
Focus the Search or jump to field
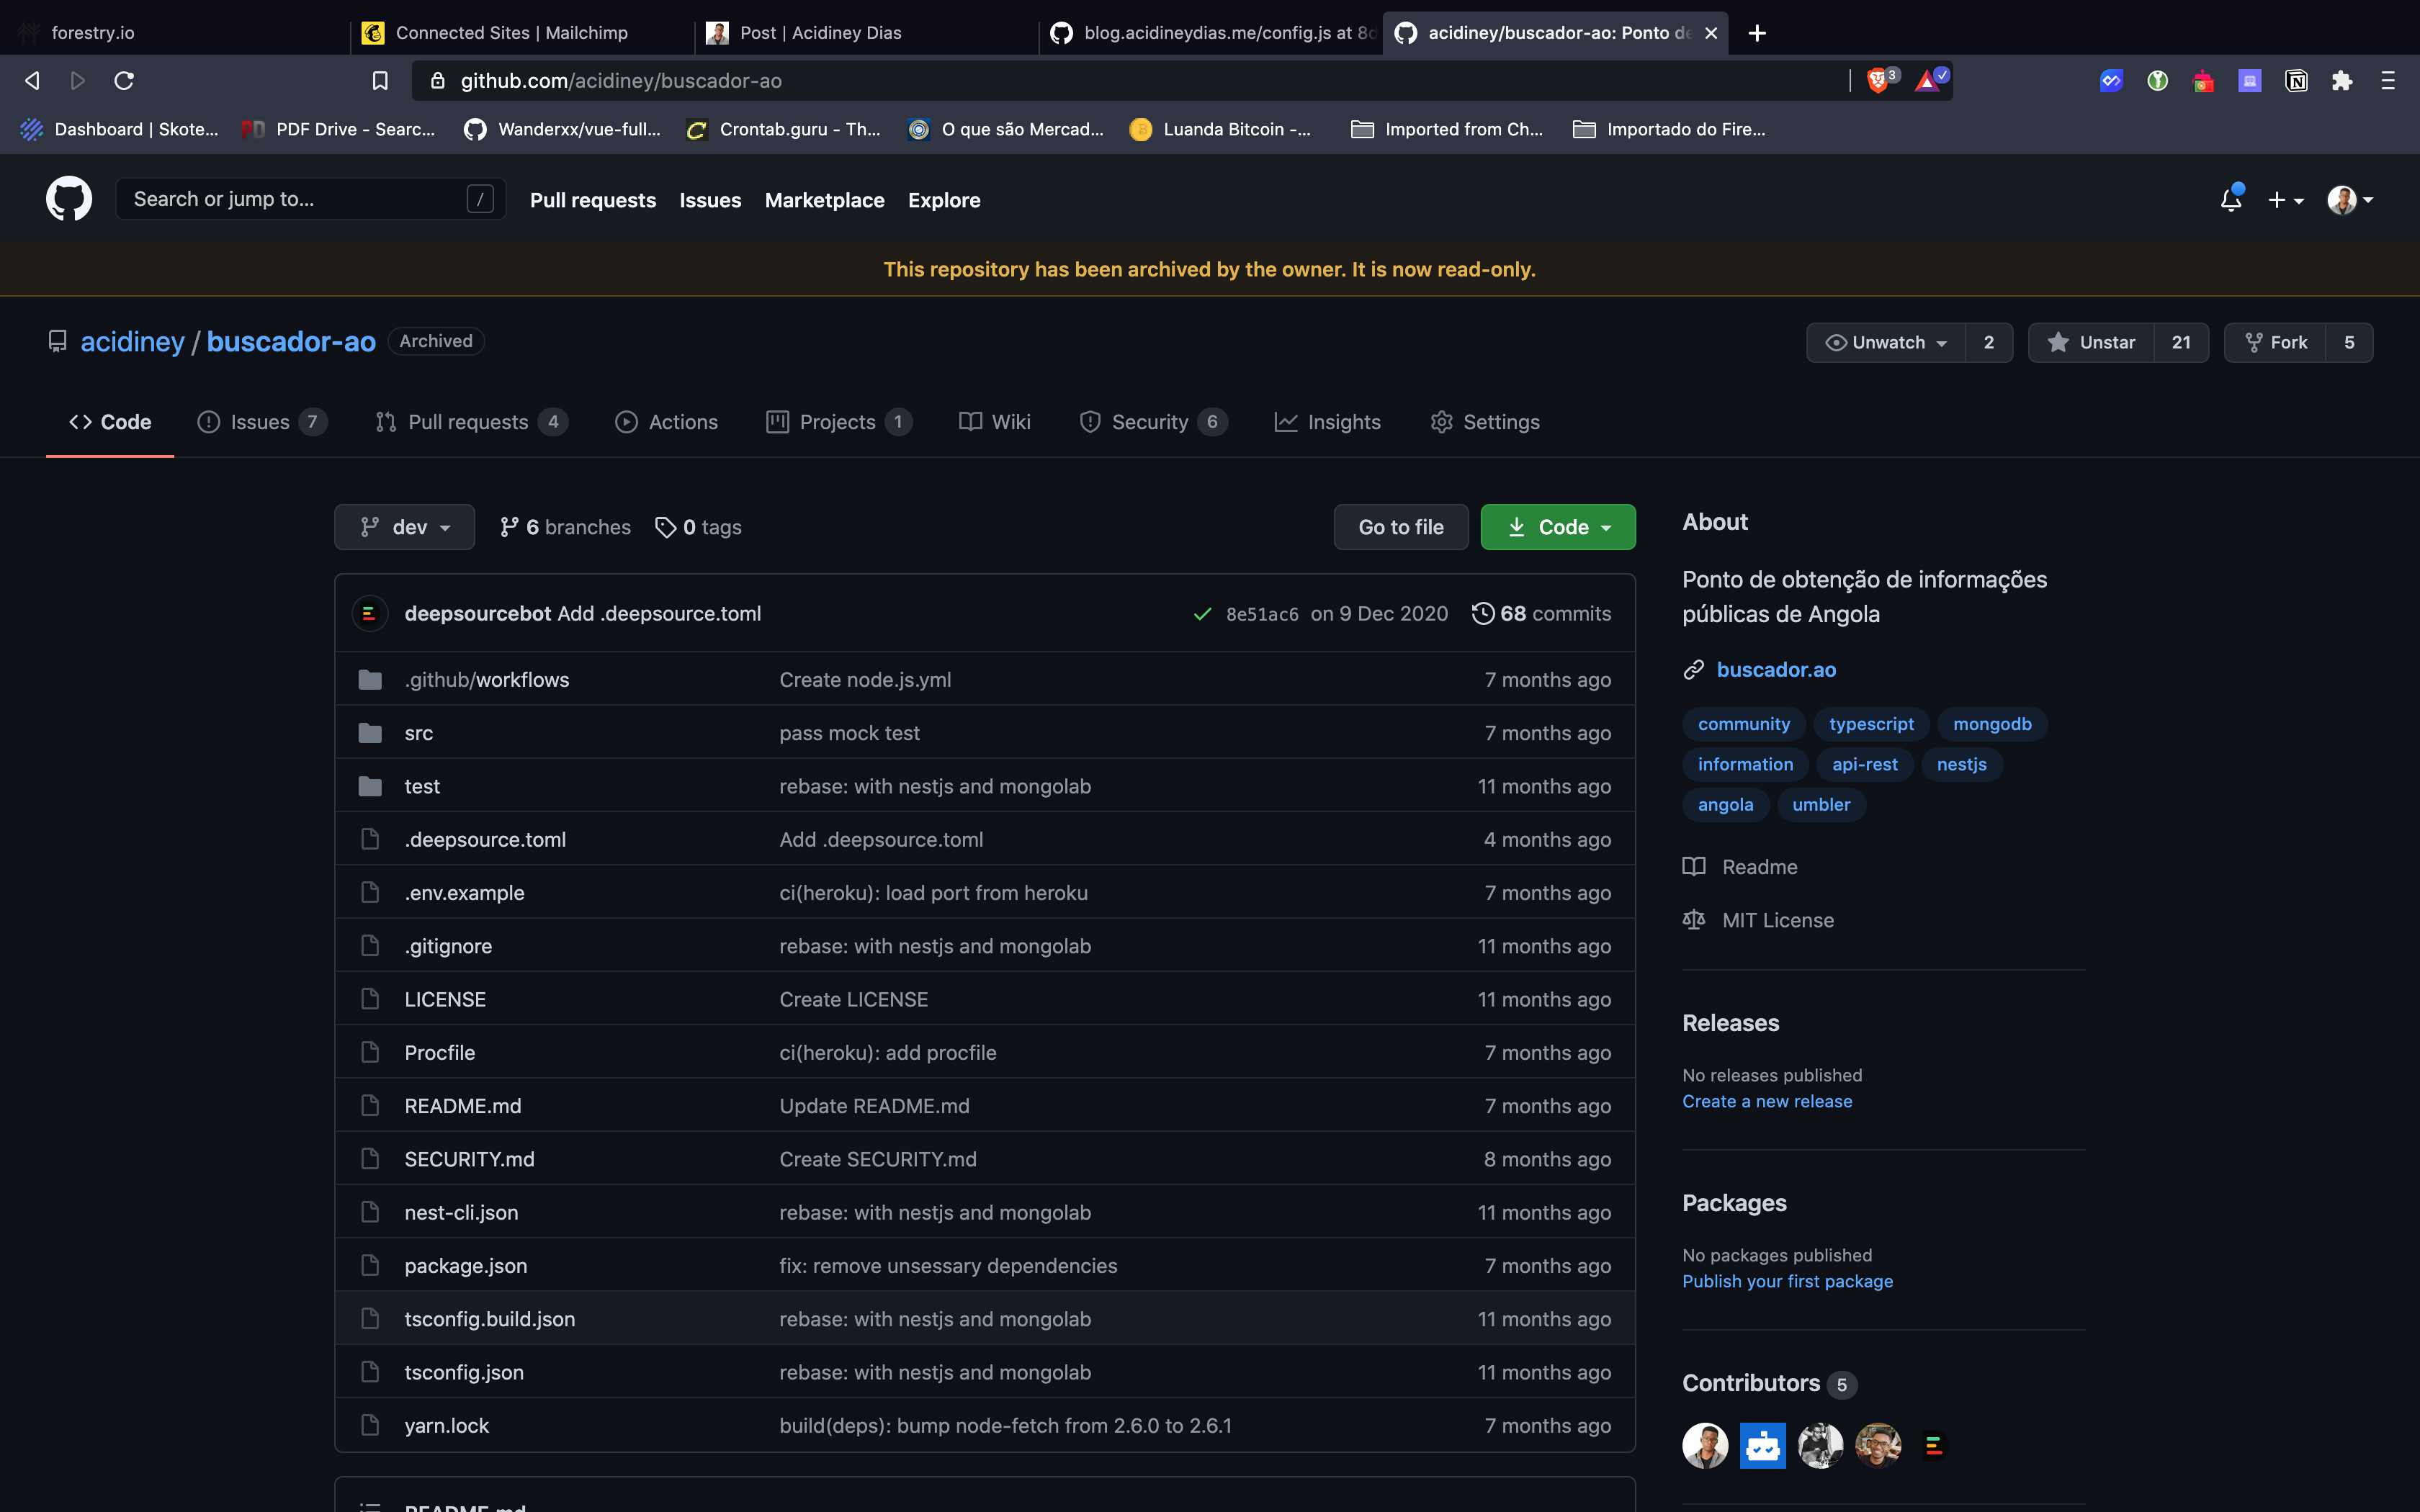coord(311,199)
